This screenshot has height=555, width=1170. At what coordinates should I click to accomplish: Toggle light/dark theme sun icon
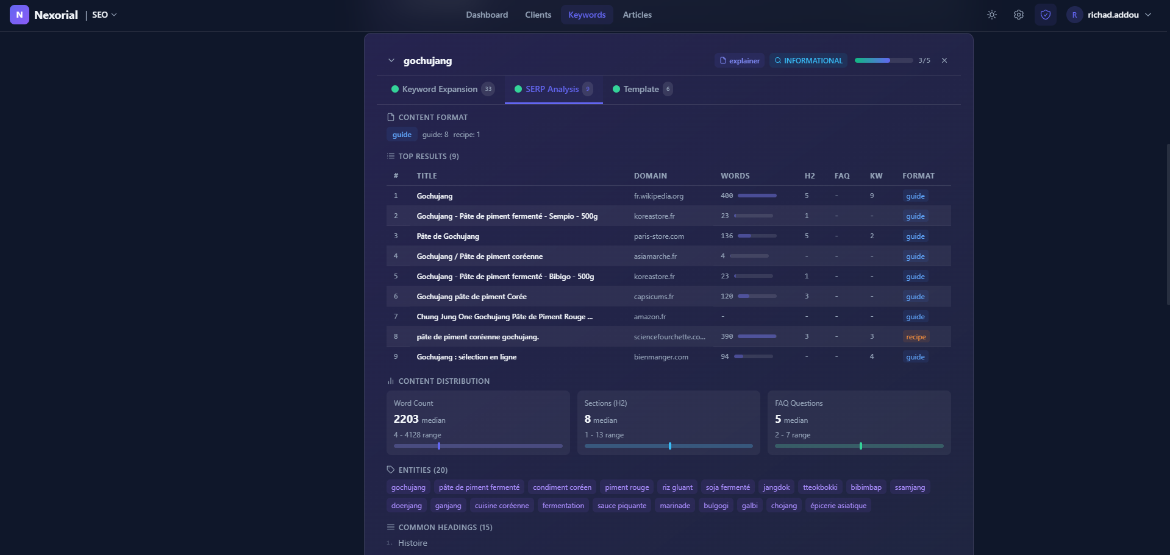point(992,15)
